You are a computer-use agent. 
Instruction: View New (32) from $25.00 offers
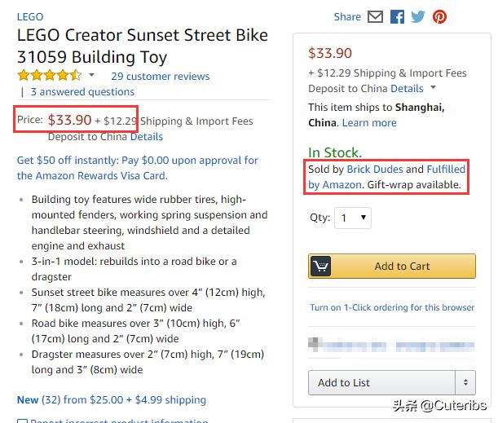pyautogui.click(x=111, y=399)
